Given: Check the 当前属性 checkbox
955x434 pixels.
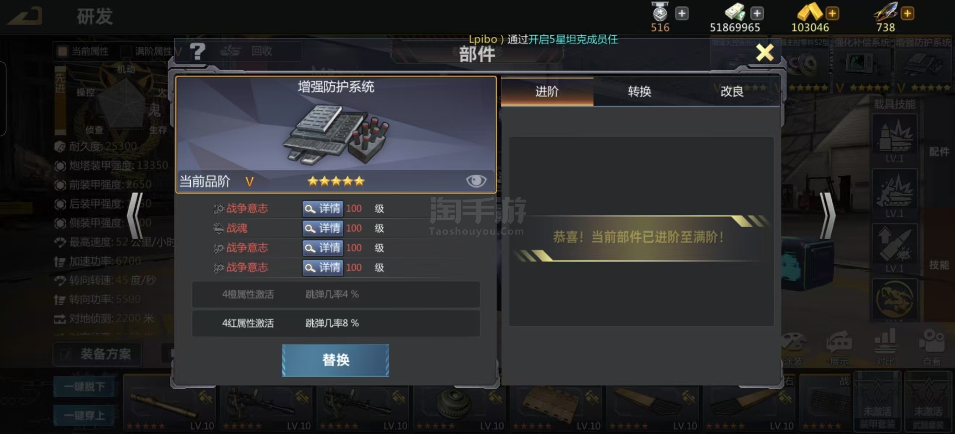Looking at the screenshot, I should (x=62, y=51).
